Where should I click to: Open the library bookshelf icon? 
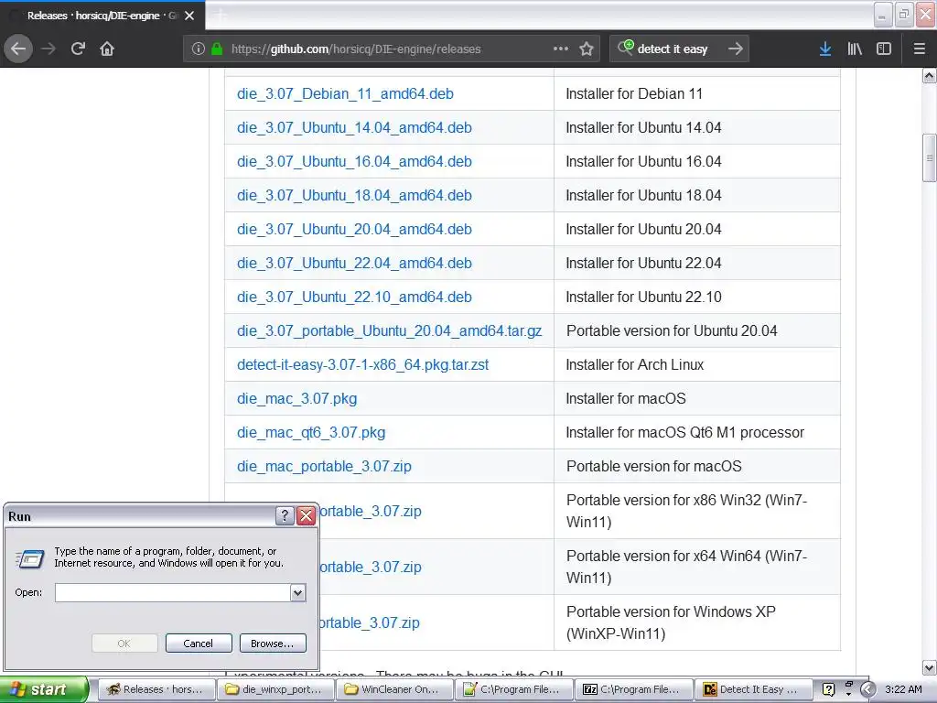(x=855, y=49)
